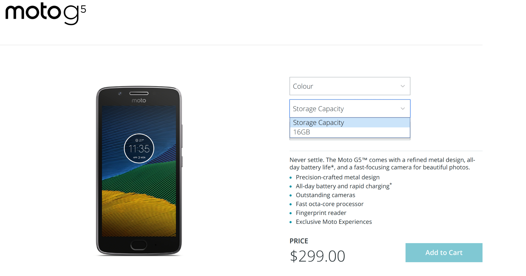Click the moto wordmark on the phone
This screenshot has height=276, width=526.
point(139,100)
